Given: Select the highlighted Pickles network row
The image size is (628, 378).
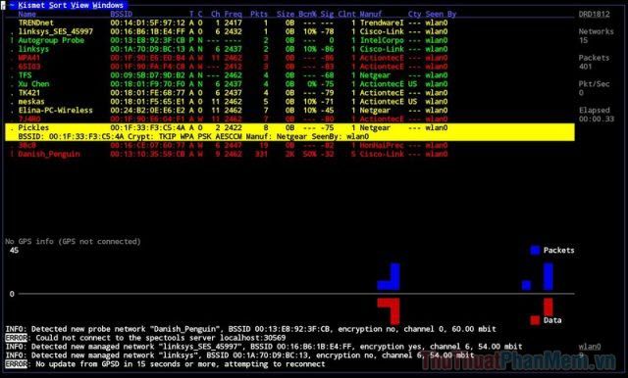Looking at the screenshot, I should pyautogui.click(x=290, y=128).
